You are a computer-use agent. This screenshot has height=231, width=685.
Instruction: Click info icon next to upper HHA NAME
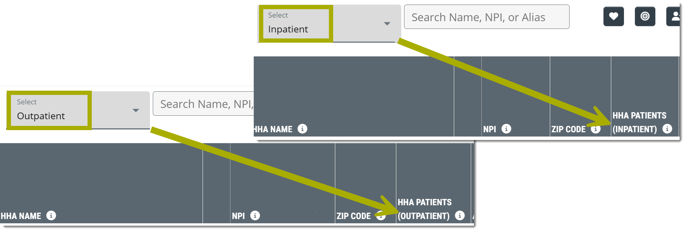click(x=302, y=129)
